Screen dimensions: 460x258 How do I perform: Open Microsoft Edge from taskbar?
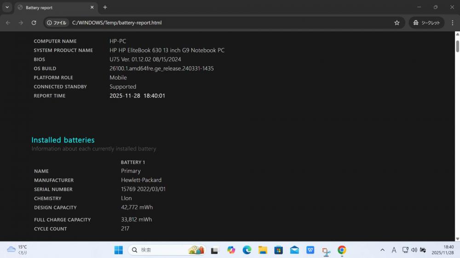(x=247, y=250)
